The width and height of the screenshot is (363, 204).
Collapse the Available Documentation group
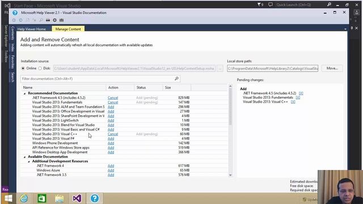click(24, 157)
